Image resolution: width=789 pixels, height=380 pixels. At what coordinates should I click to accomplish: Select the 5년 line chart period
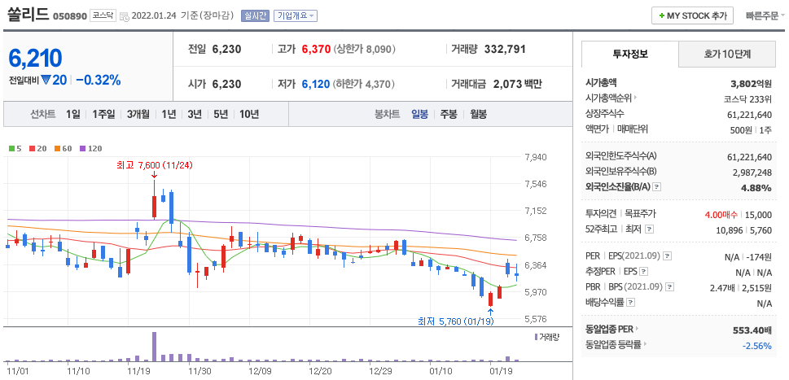221,114
